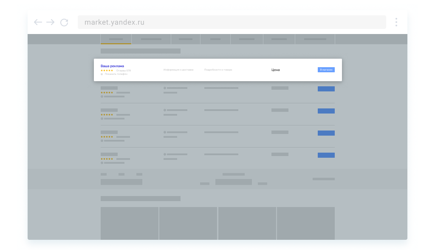Click the phone icon beside Показать телефон

(x=102, y=74)
